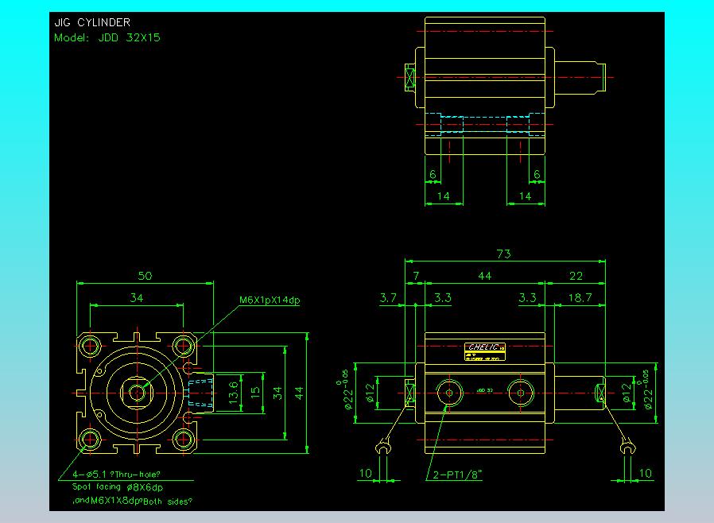Select the 15 vertical dimension text
Viewport: 714px width, 523px height.
(254, 393)
